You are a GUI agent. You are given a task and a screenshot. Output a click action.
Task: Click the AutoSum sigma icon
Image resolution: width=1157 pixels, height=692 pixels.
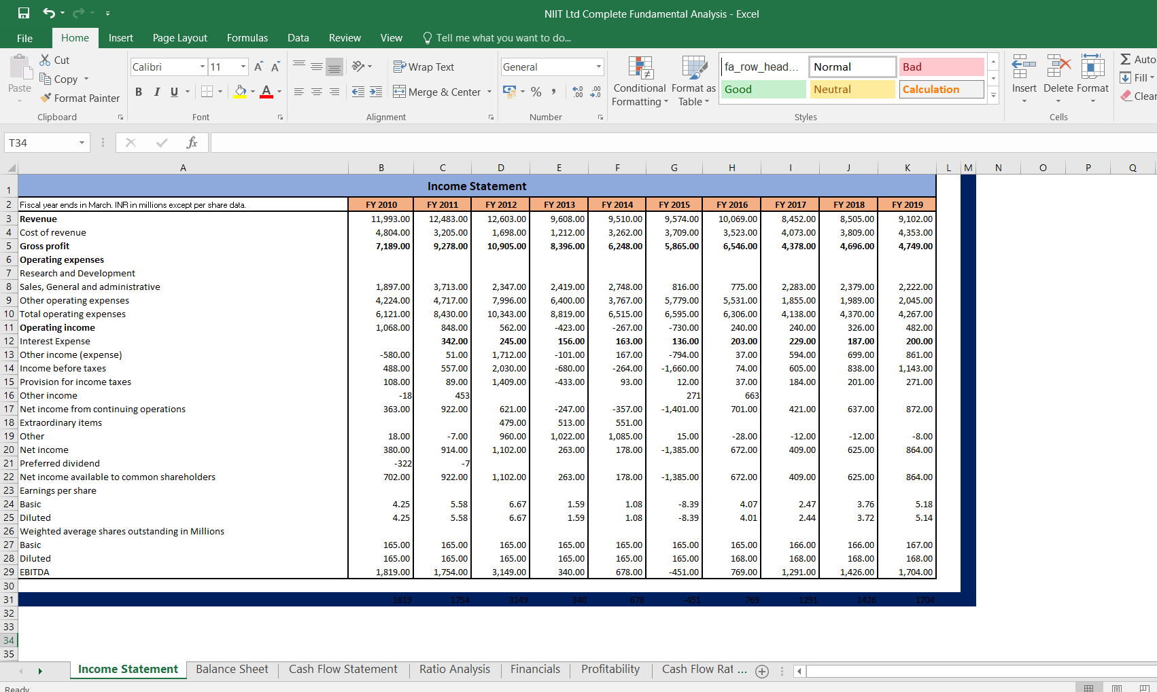tap(1126, 59)
